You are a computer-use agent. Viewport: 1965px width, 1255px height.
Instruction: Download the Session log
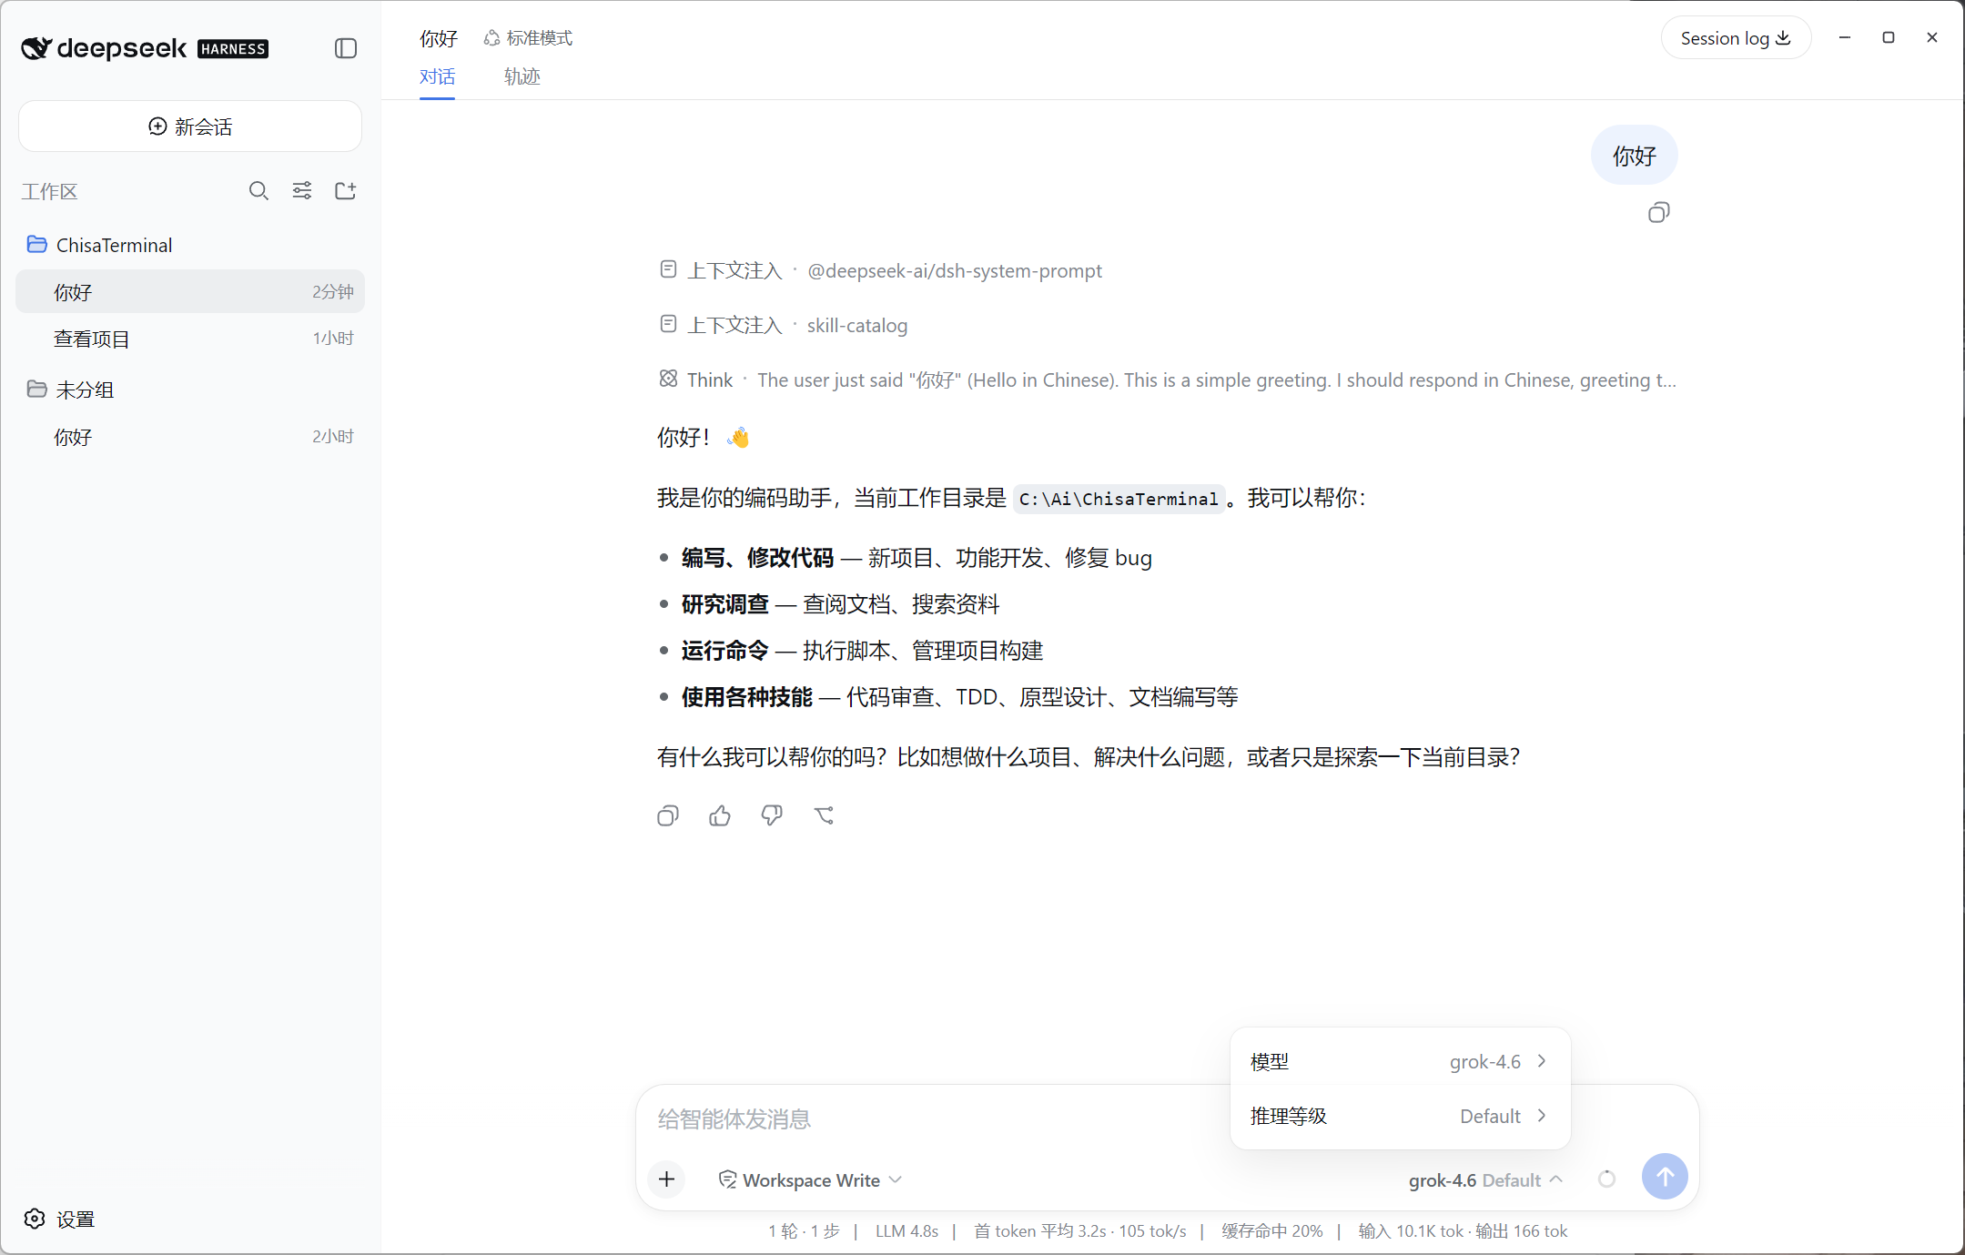[1735, 38]
